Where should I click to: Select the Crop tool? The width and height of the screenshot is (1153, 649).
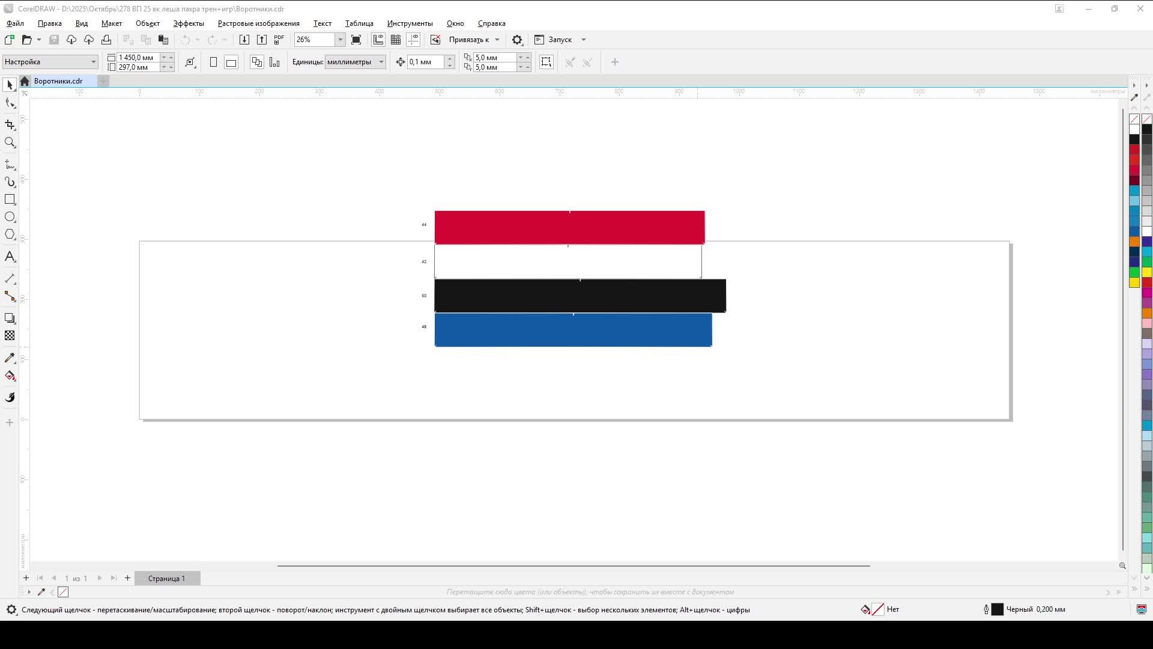point(10,125)
